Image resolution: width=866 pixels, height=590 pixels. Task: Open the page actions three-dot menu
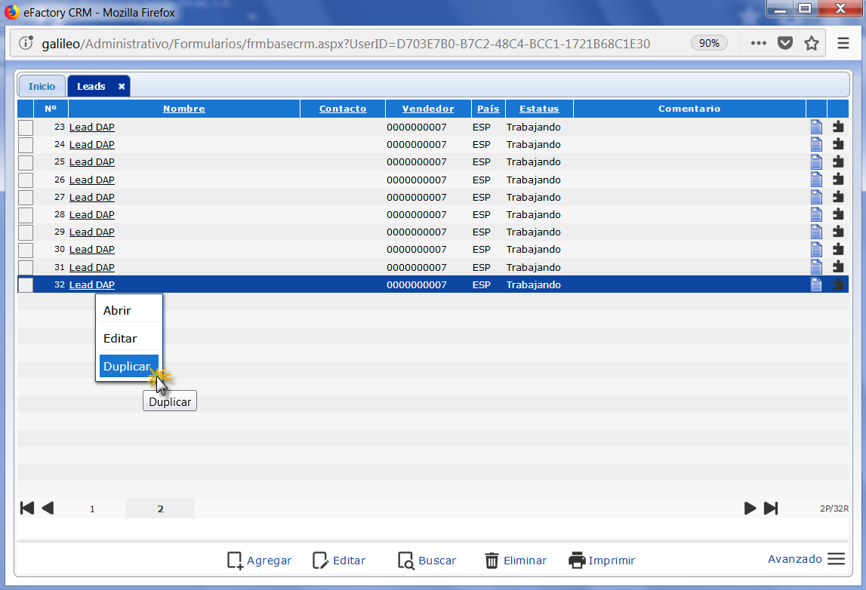758,43
